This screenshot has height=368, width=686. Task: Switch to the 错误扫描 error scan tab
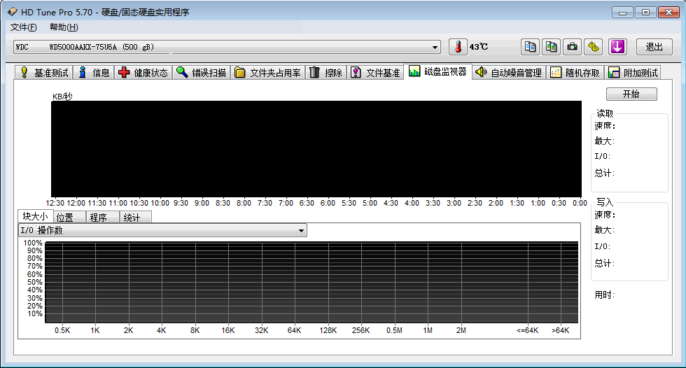(x=202, y=73)
